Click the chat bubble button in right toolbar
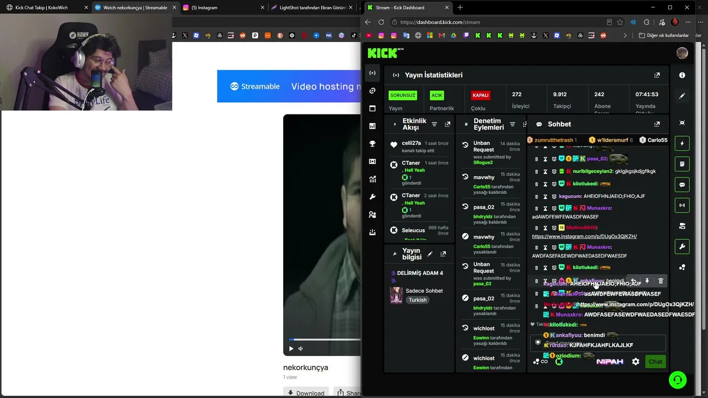708x398 pixels. click(682, 185)
